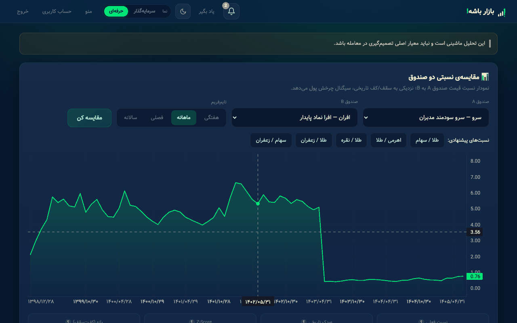The height and width of the screenshot is (323, 517).
Task: Click the مقایسه‌ی نسبتی دو صندوق heading
Action: (443, 76)
